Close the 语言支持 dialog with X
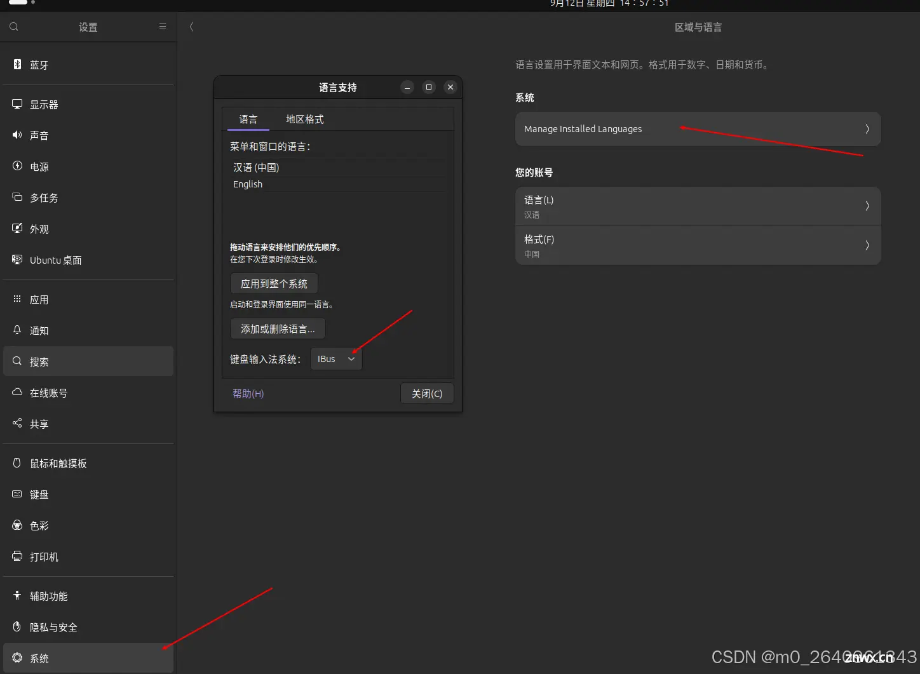Image resolution: width=920 pixels, height=674 pixels. click(x=450, y=87)
